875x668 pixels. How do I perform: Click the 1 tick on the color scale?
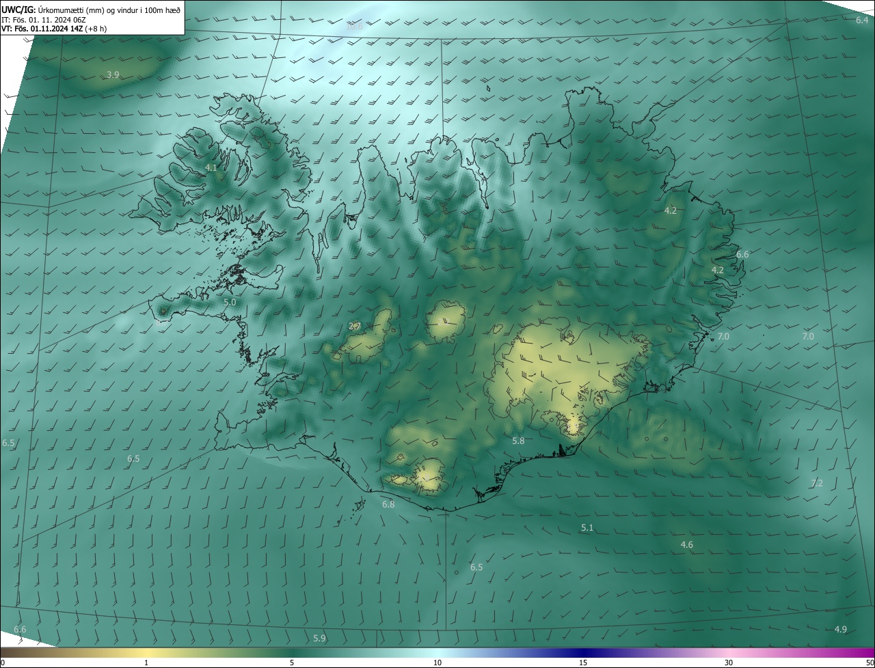(x=146, y=663)
